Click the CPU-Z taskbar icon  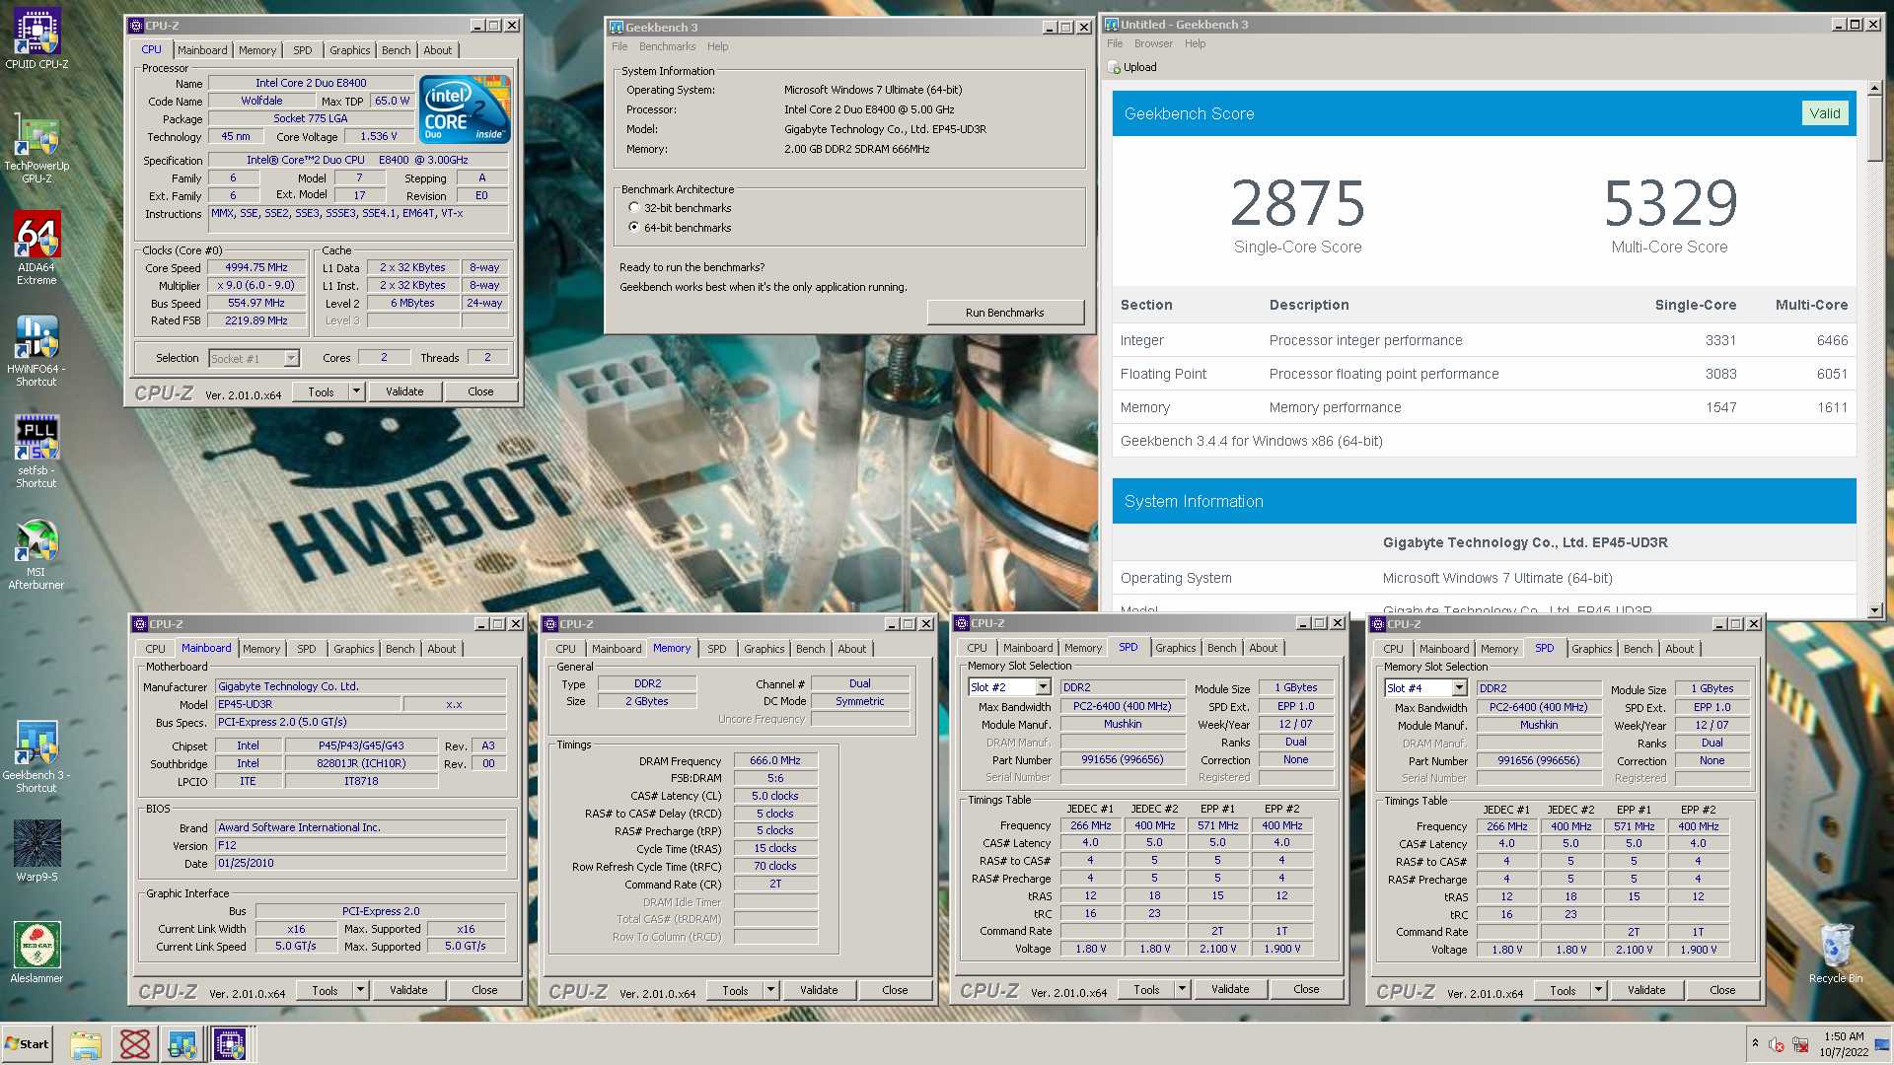230,1044
